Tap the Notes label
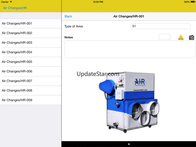 (x=69, y=37)
